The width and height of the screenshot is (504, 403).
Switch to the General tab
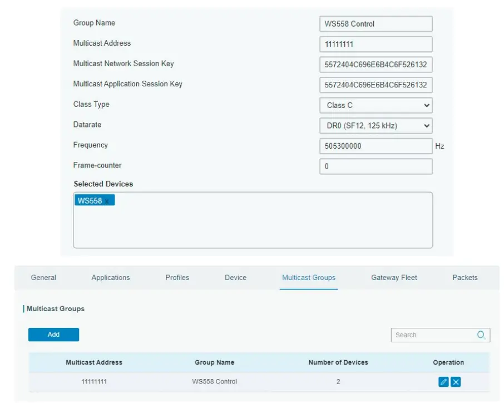click(43, 278)
